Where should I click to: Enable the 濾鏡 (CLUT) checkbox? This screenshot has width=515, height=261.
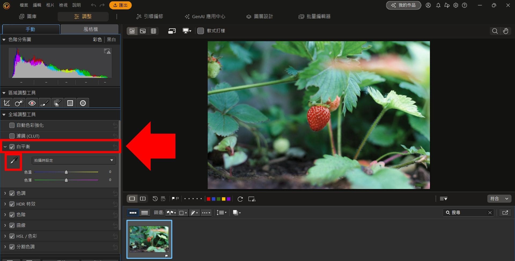click(12, 136)
